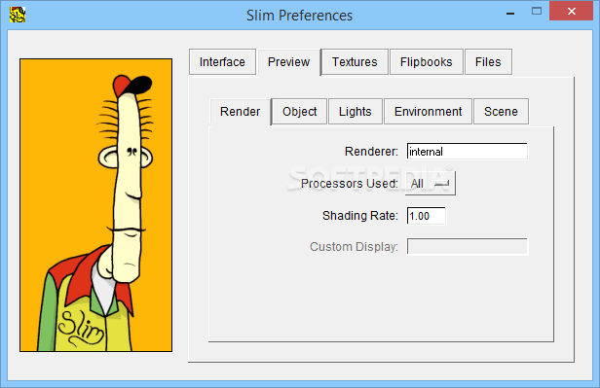The width and height of the screenshot is (600, 388).
Task: Click the Renderer text field
Action: tap(468, 152)
